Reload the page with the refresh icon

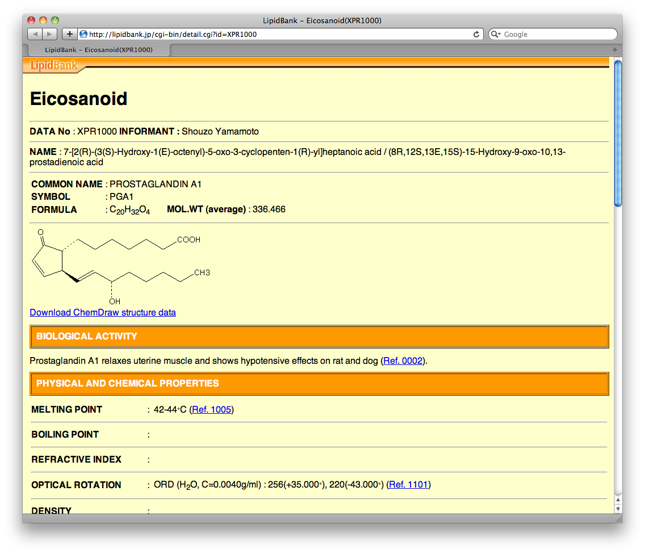coord(476,34)
